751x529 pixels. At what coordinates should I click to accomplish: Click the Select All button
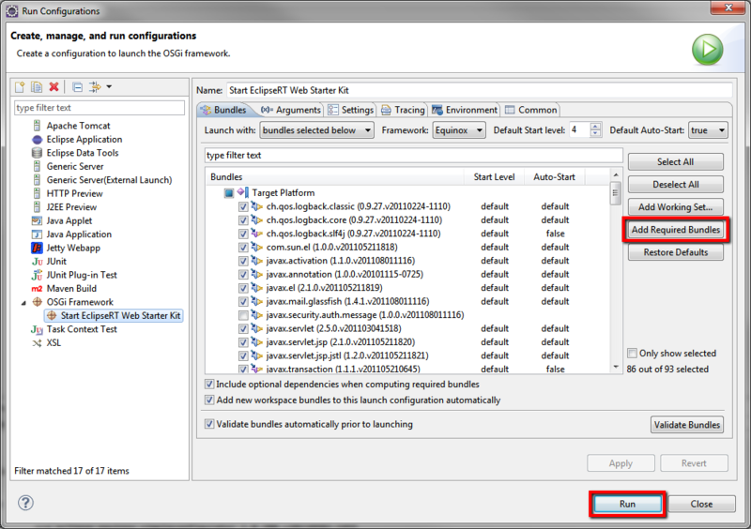click(x=675, y=162)
